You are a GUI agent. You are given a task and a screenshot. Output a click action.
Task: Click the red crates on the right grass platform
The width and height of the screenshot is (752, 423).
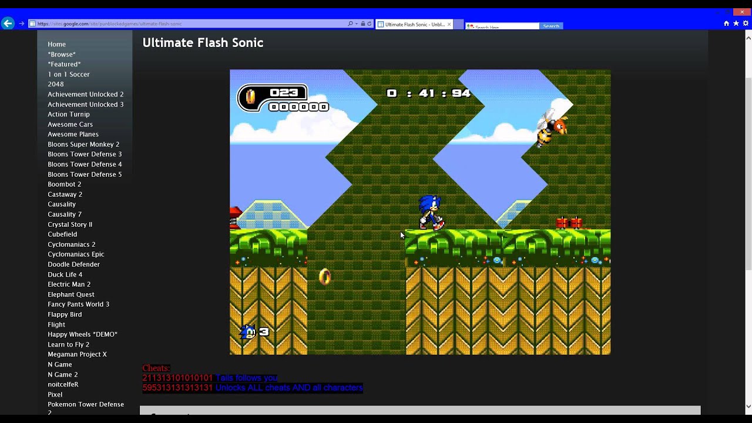coord(569,223)
